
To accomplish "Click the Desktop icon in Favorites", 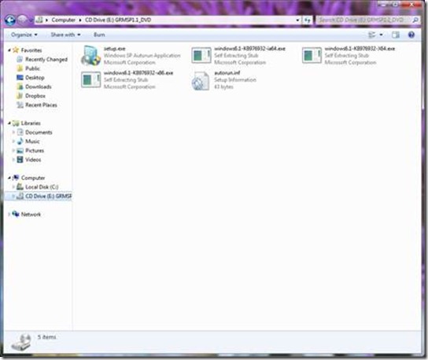I will tap(20, 78).
